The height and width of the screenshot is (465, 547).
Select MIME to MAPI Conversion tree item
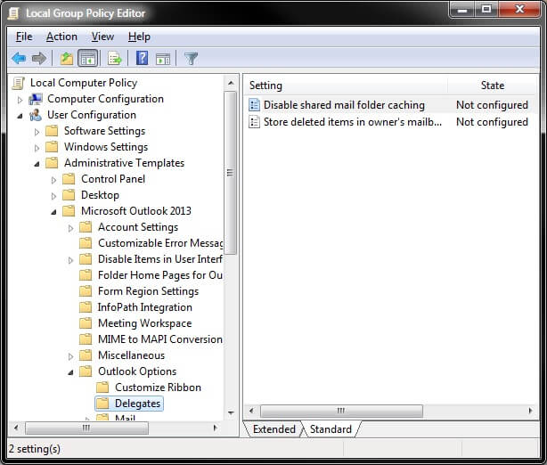coord(160,339)
